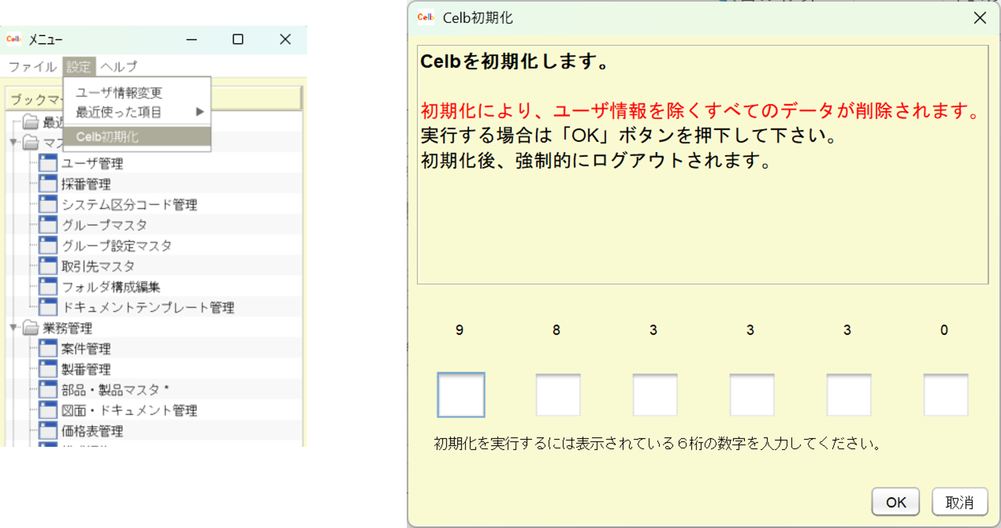Choose Celb初期化 from the settings menu
The image size is (1001, 528).
coord(137,137)
